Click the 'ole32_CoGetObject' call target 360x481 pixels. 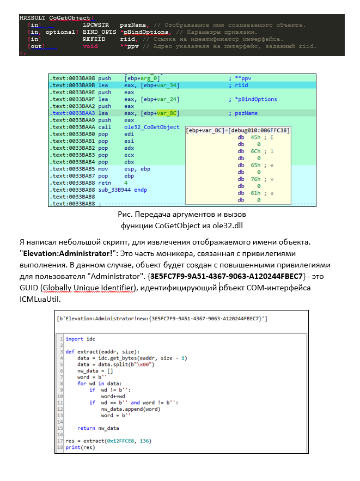[152, 127]
